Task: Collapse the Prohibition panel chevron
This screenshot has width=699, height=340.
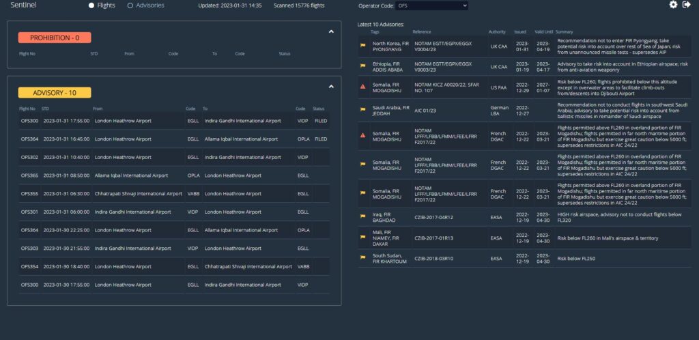Action: [331, 31]
